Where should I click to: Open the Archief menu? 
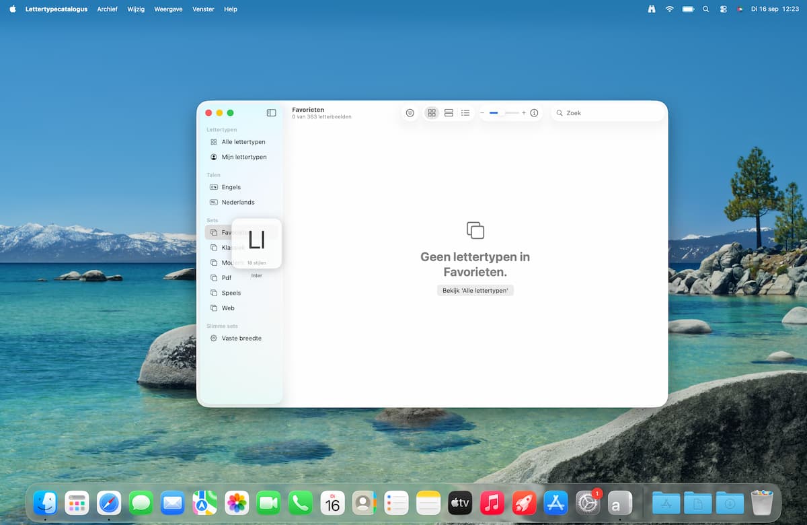[107, 9]
